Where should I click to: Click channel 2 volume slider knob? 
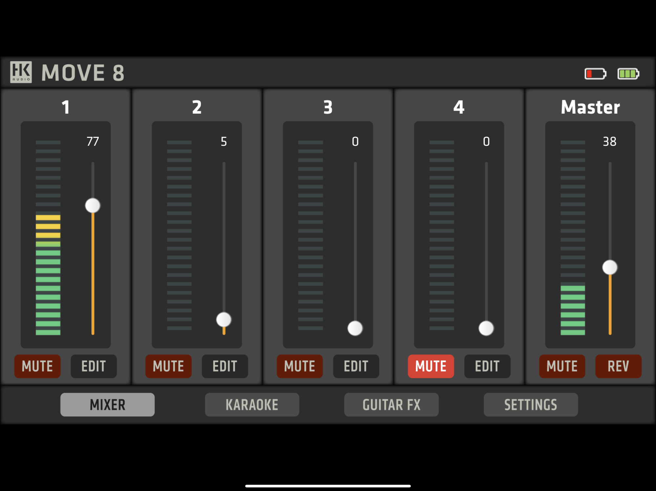pos(224,320)
